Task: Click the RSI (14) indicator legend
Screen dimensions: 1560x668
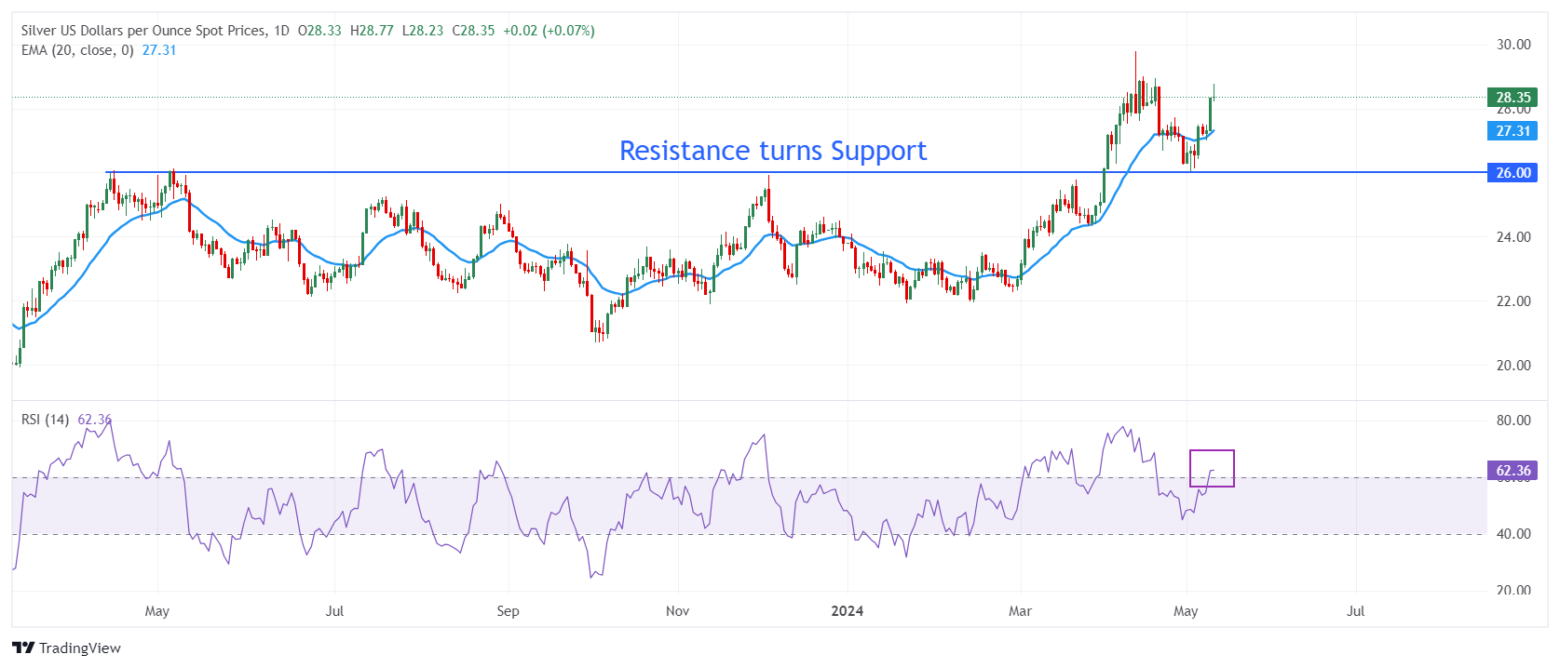Action: tap(46, 420)
